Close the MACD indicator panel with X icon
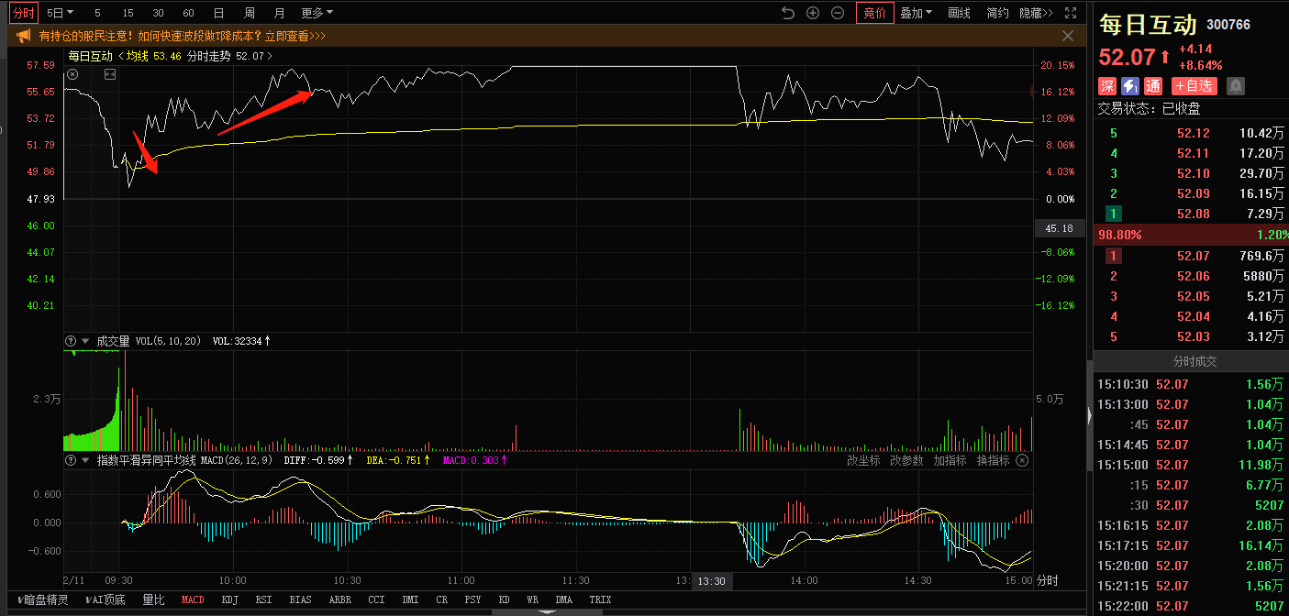The image size is (1289, 616). point(1022,460)
